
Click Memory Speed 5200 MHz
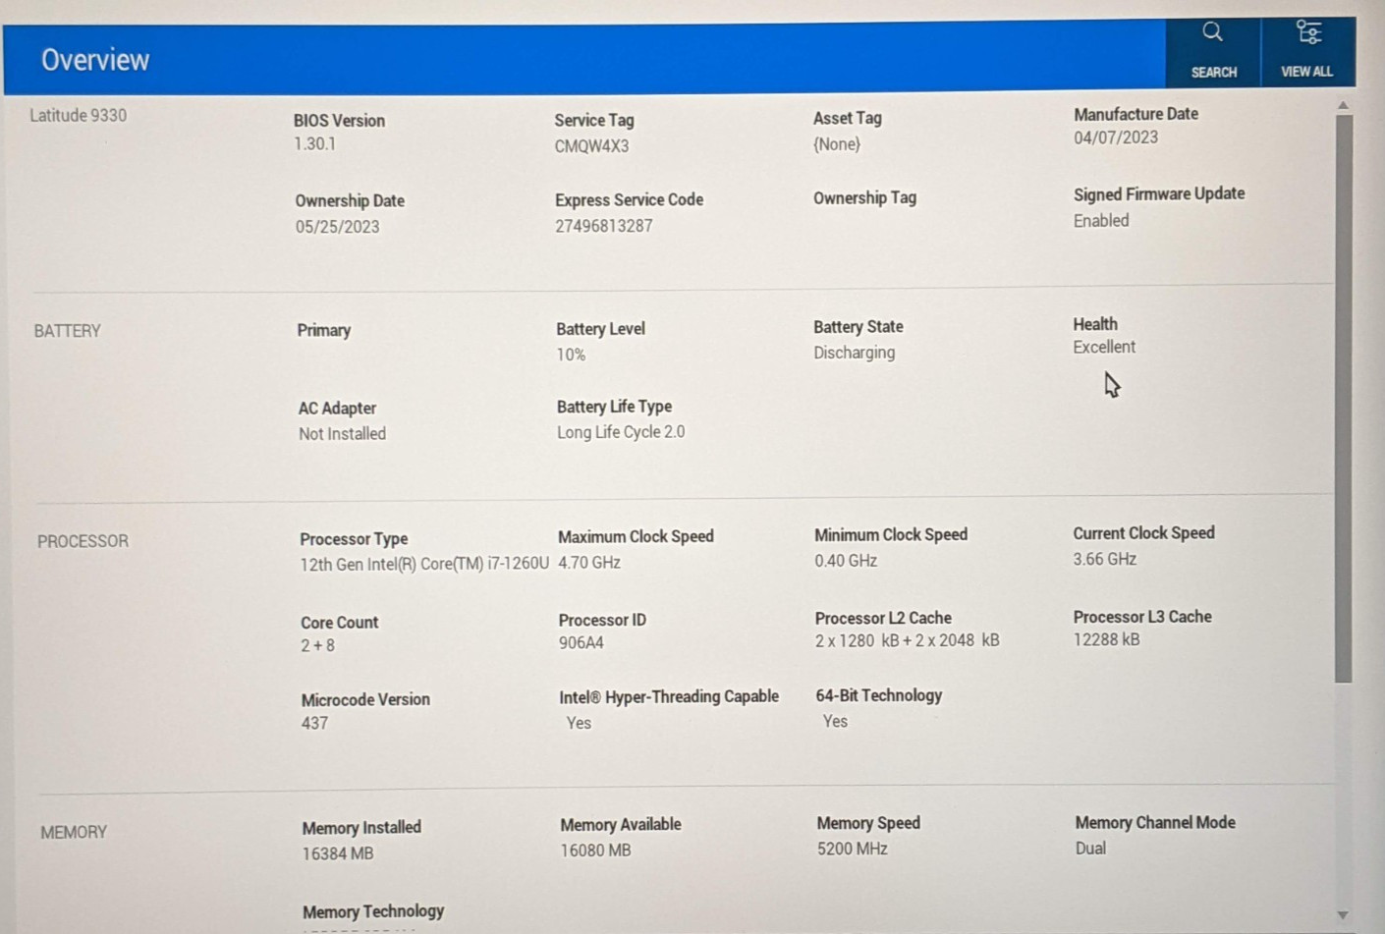852,849
